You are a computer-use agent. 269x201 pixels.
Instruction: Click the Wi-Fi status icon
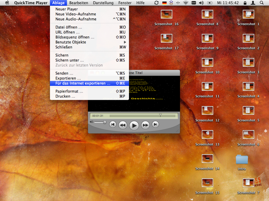tap(186, 3)
